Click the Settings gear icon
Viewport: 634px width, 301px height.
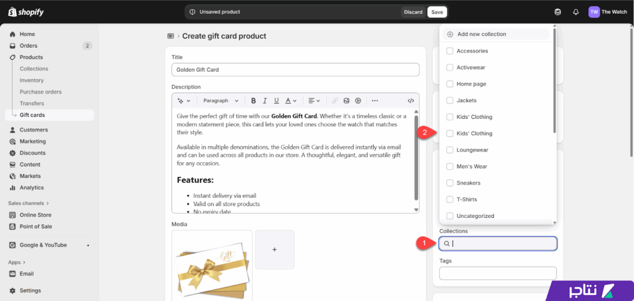(x=12, y=290)
